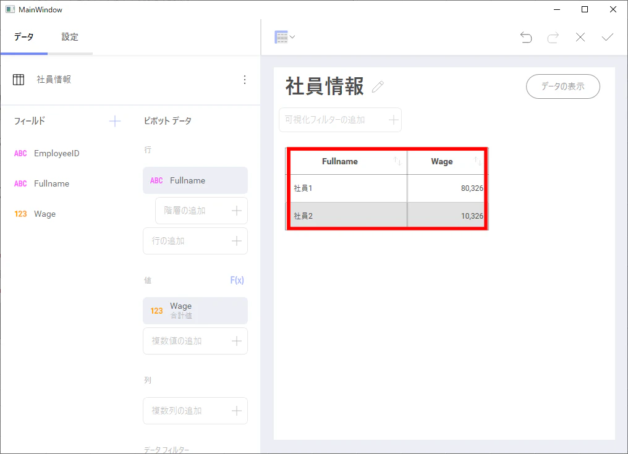Click the 社員情報 table data source icon
The height and width of the screenshot is (454, 628).
(x=19, y=80)
